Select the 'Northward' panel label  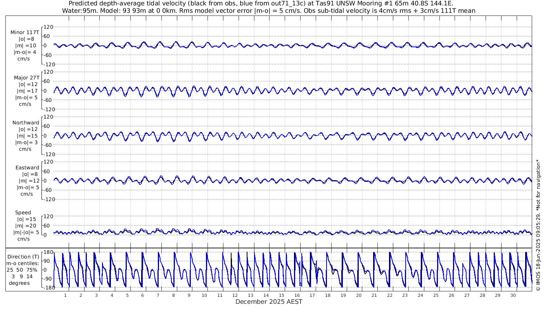click(26, 122)
